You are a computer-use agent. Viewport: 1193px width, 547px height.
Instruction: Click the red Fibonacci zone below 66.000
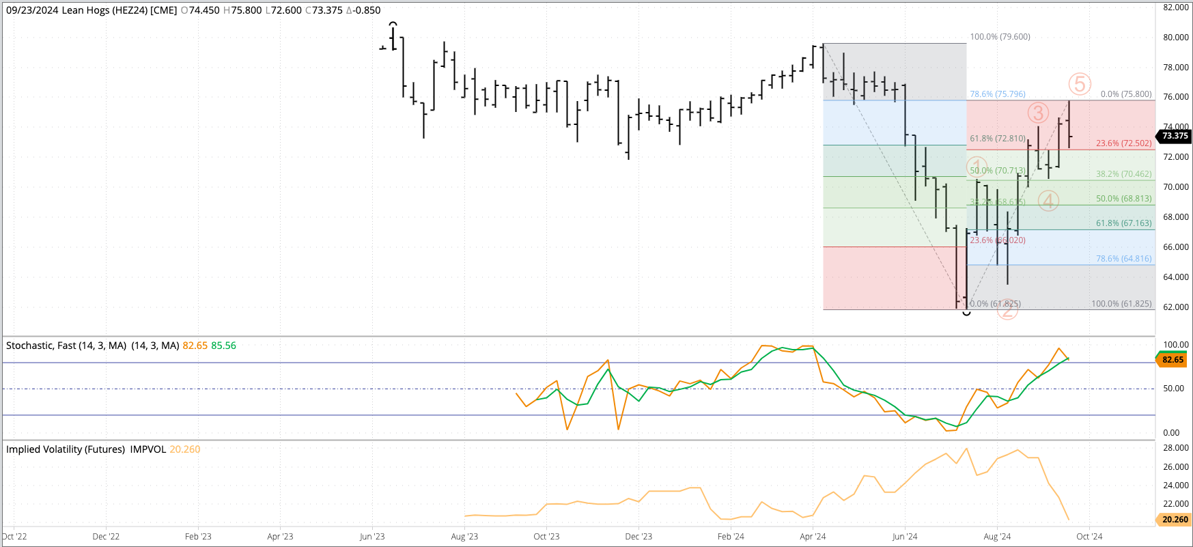888,278
